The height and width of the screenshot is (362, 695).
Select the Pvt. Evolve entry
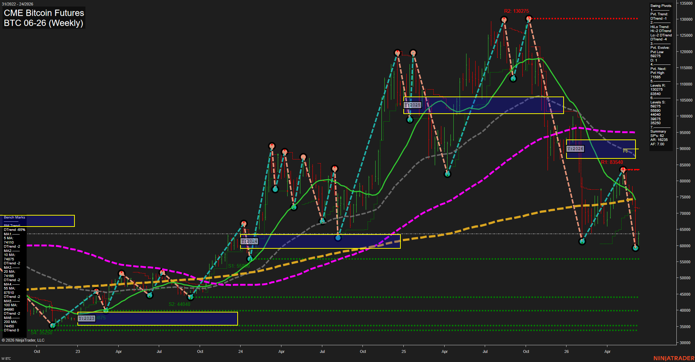click(660, 48)
